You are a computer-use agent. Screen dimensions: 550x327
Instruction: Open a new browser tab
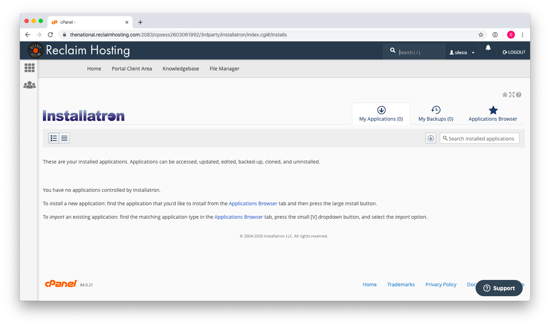(140, 22)
